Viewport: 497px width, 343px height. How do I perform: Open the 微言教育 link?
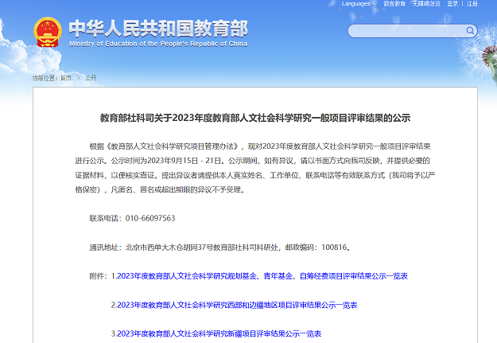(394, 4)
